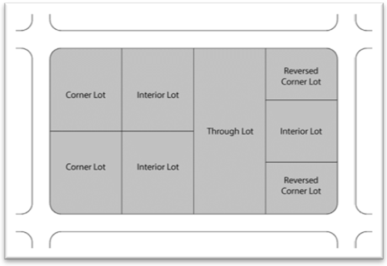This screenshot has height=266, width=387.
Task: Select the outlined block right of the lots
Action: click(x=364, y=131)
